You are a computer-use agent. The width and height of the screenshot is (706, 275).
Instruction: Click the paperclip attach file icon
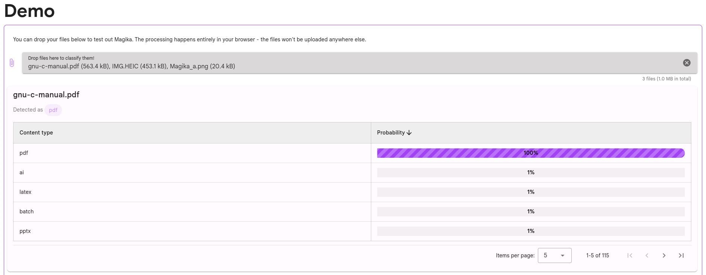click(x=12, y=63)
